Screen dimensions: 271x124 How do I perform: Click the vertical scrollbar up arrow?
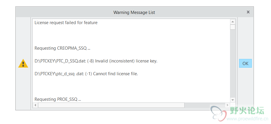(233, 22)
